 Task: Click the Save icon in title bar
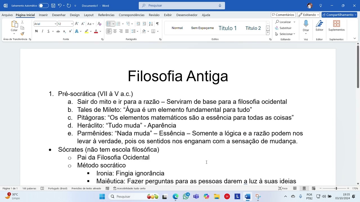pos(53,6)
